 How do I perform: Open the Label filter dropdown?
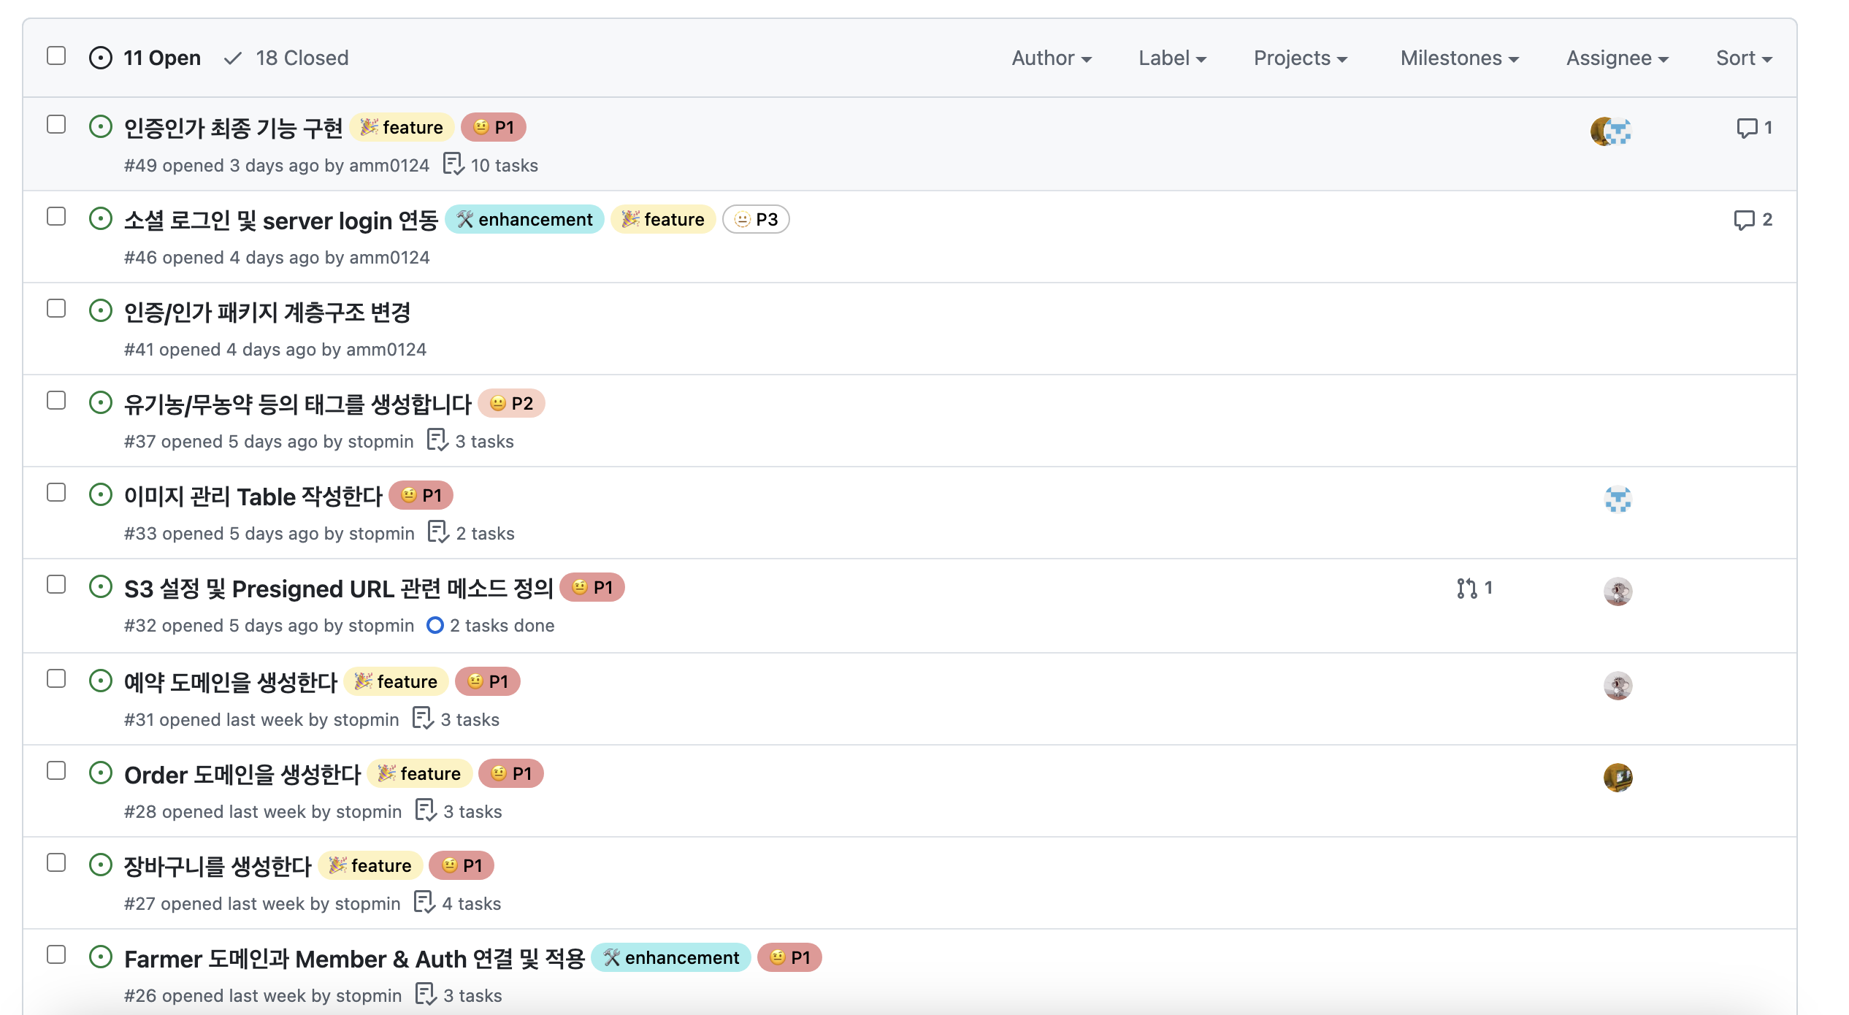click(1171, 58)
